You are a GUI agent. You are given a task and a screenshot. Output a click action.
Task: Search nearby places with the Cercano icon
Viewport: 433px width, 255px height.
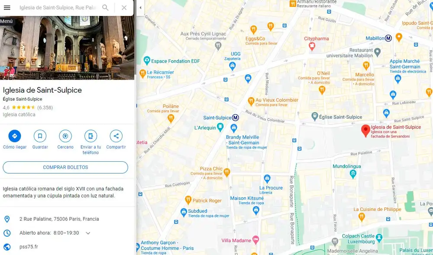click(65, 137)
